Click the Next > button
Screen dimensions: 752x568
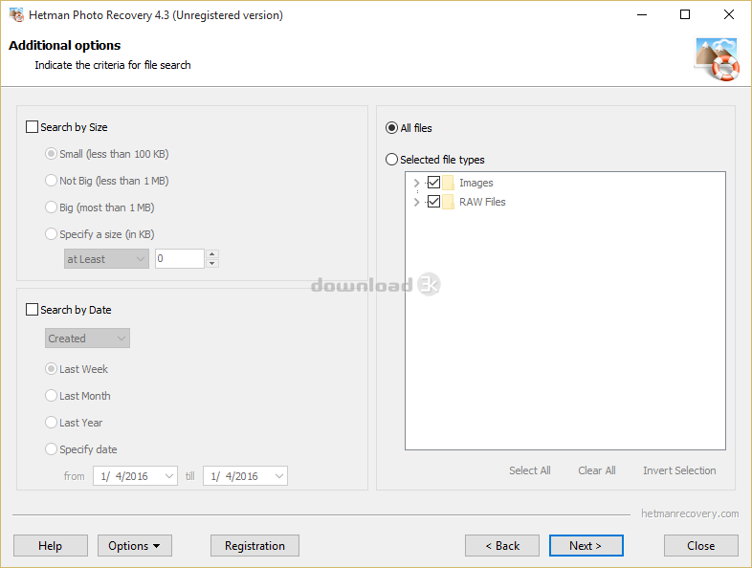coord(586,546)
